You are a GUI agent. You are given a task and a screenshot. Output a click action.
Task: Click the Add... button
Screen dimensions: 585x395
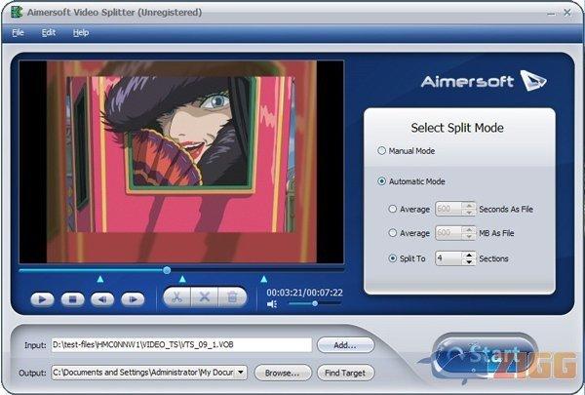(x=345, y=345)
